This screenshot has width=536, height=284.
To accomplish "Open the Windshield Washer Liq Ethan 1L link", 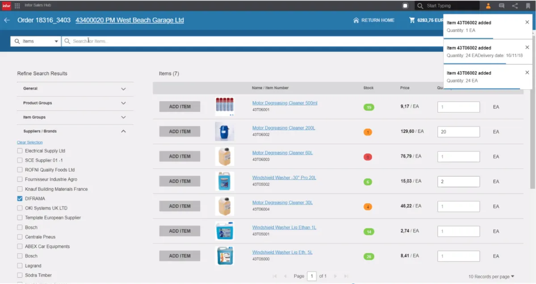I will coord(284,227).
